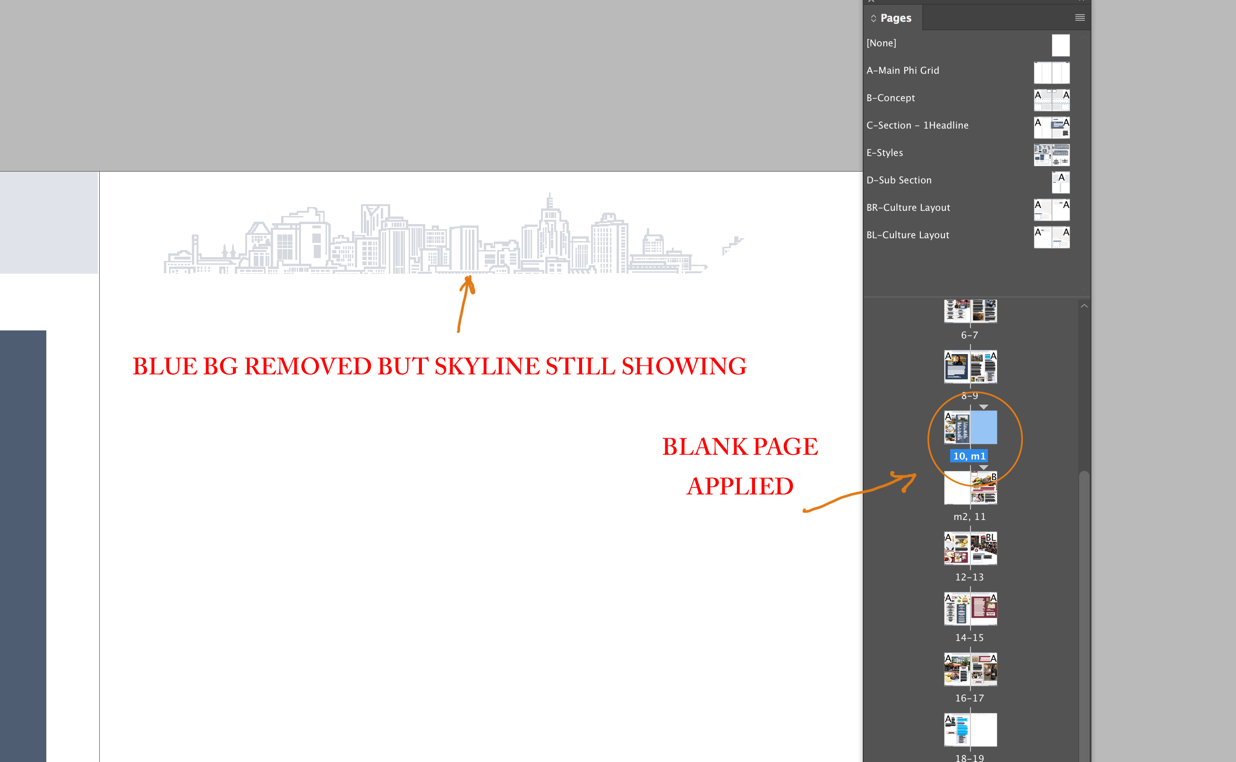
Task: Select page 11 thumbnail in m2 spread
Action: 984,488
